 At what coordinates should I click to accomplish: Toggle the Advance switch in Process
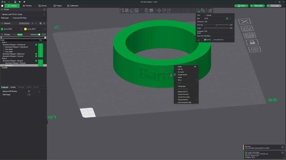[39, 35]
